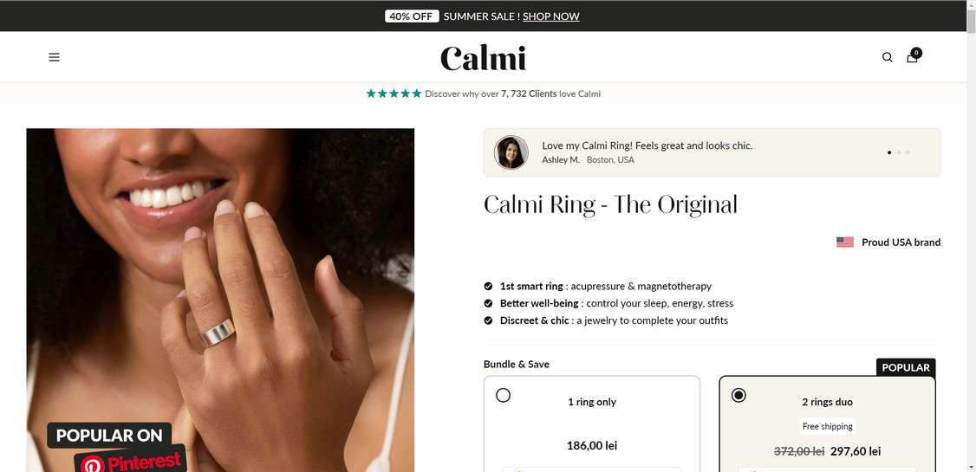The width and height of the screenshot is (976, 472).
Task: Show the third testimonial via carousel dot
Action: [908, 152]
